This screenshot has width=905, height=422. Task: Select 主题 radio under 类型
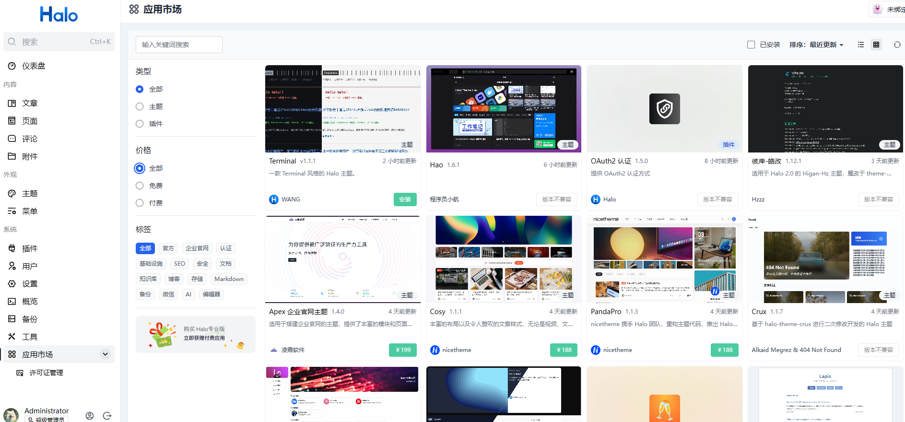coord(140,106)
